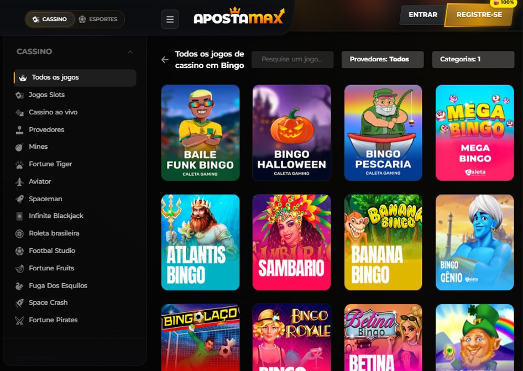
Task: Click the Registre-se button
Action: (479, 15)
